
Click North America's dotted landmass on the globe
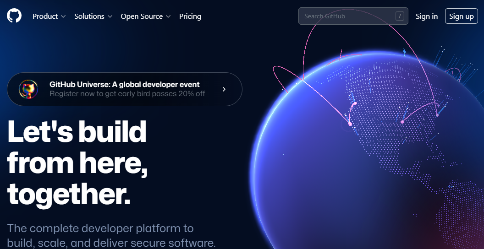pos(390,119)
